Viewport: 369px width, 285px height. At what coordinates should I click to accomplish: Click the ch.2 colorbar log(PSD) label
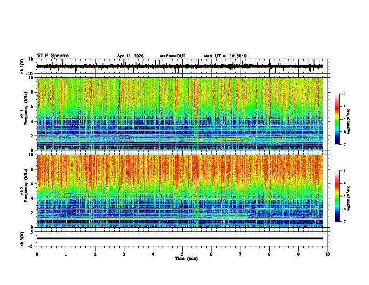click(349, 198)
